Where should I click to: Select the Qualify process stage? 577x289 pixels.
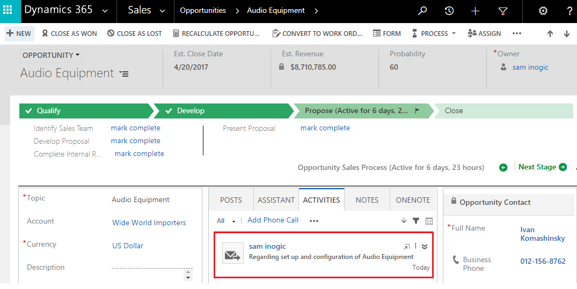pos(86,110)
